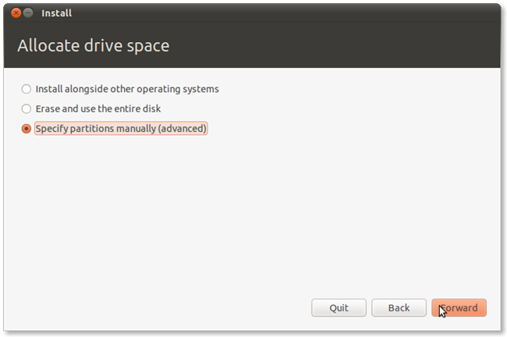Click the "Install" window title text
The height and width of the screenshot is (337, 507).
tap(56, 13)
